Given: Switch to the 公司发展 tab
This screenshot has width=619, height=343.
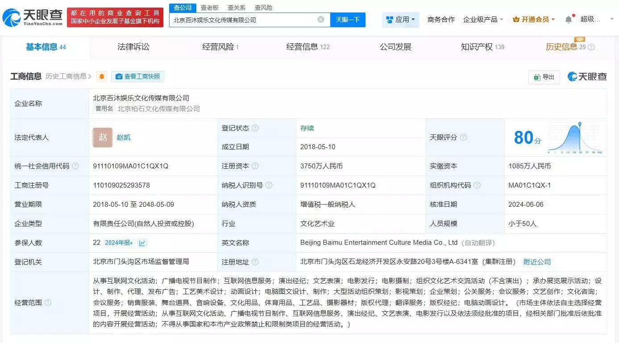Looking at the screenshot, I should pyautogui.click(x=395, y=47).
